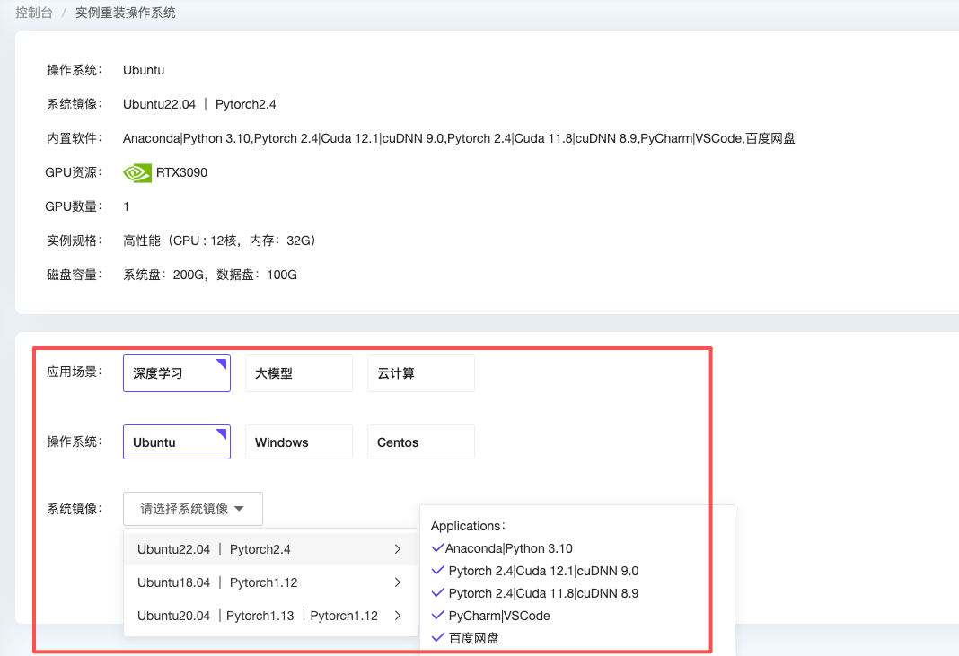This screenshot has width=959, height=656.
Task: Click the checkmark beside Pytorch 2.4|Cuda 11.8
Action: coord(438,593)
